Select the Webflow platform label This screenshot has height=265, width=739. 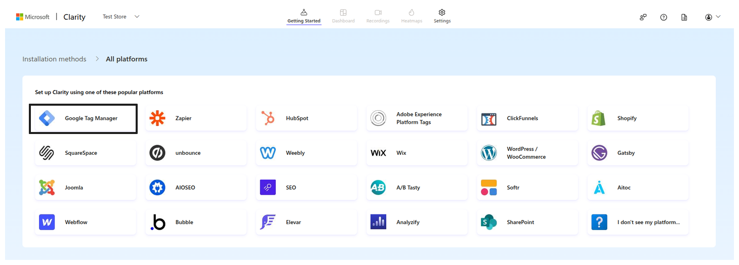point(76,222)
